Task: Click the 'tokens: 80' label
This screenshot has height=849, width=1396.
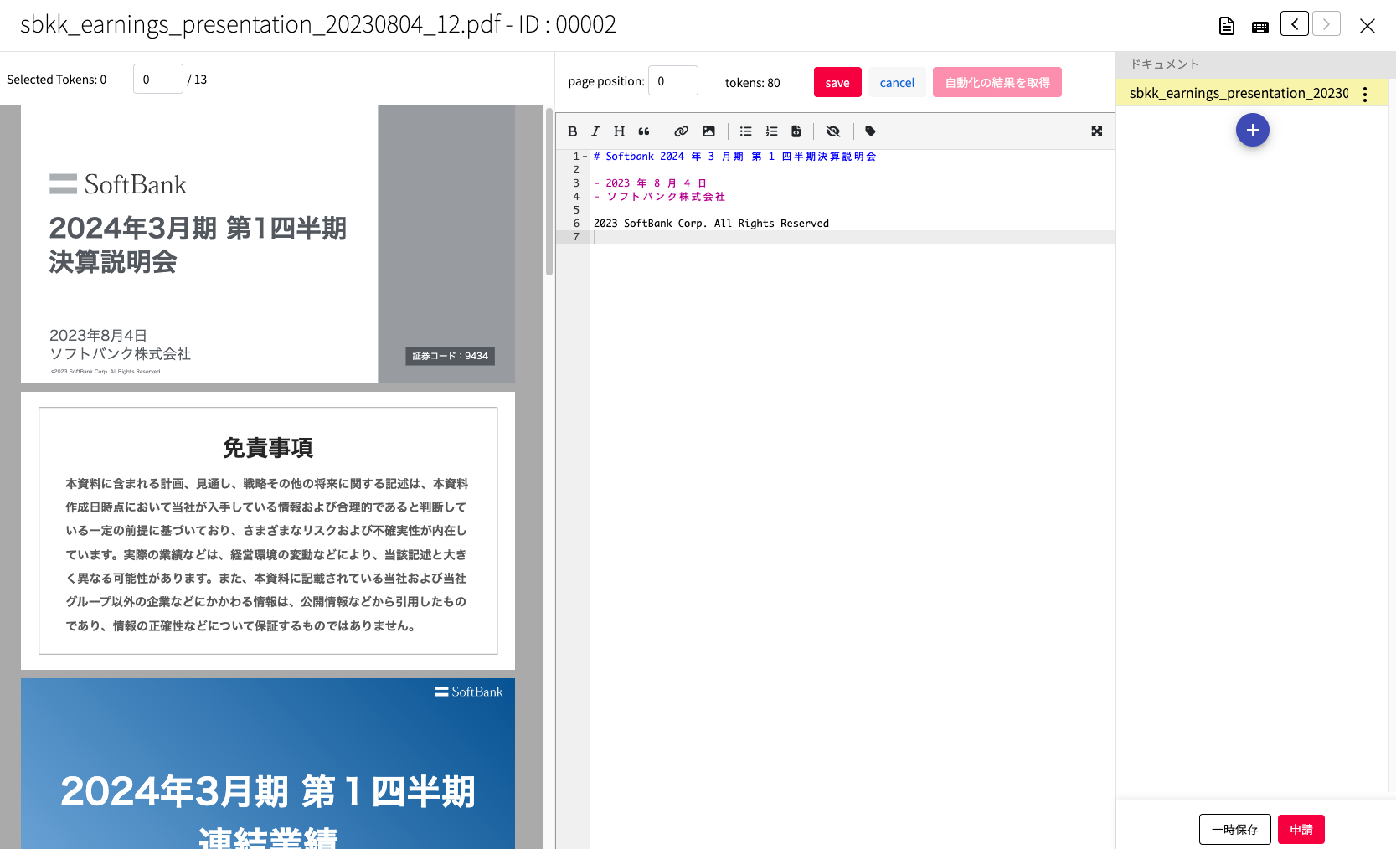Action: (752, 82)
